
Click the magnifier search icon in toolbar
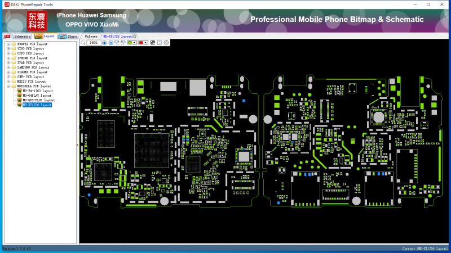[83, 43]
